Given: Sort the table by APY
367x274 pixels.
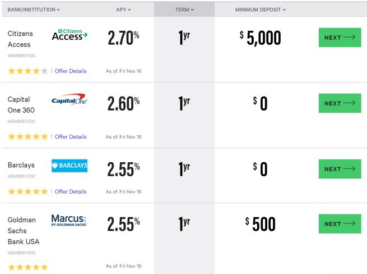Looking at the screenshot, I should tap(123, 10).
